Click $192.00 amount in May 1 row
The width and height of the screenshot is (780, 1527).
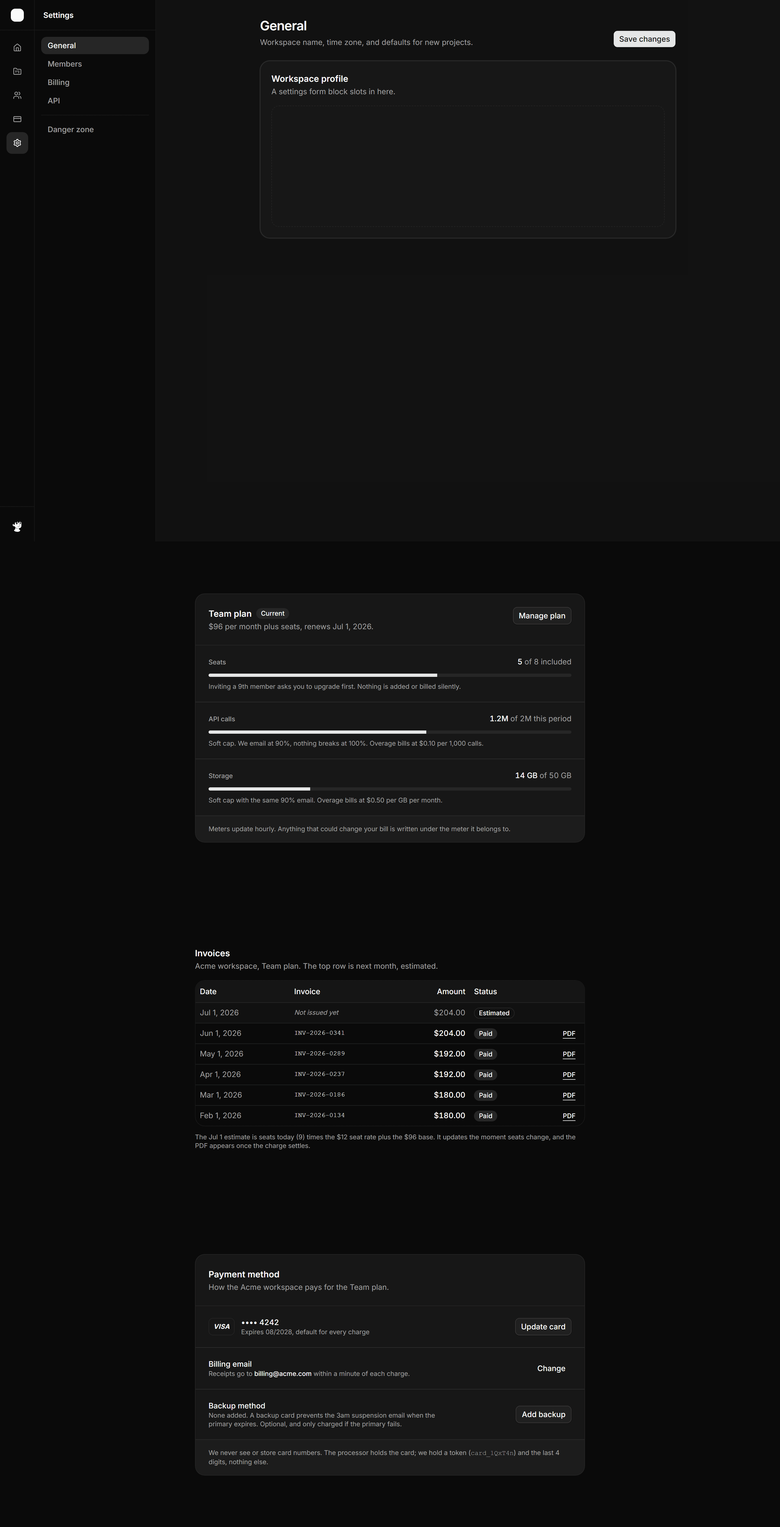[450, 1054]
